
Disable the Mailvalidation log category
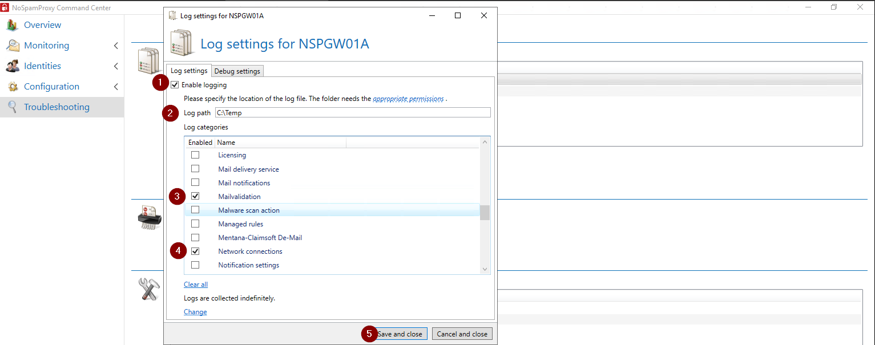[x=195, y=196]
